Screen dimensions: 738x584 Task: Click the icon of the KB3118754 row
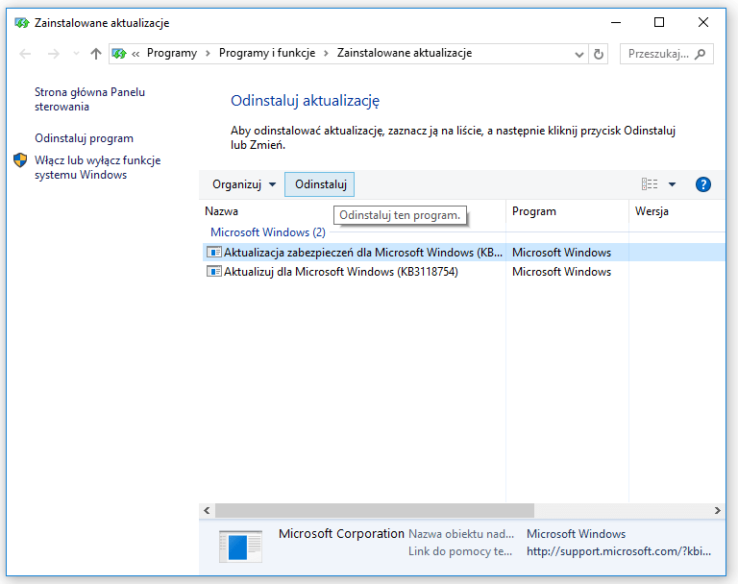pyautogui.click(x=214, y=272)
